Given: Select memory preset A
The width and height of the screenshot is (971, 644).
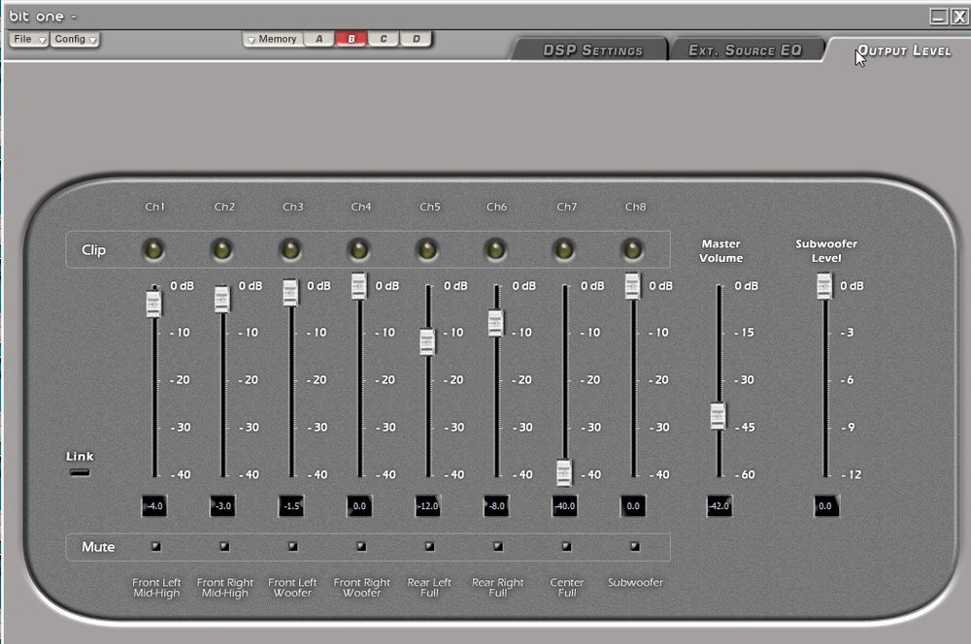Looking at the screenshot, I should [x=318, y=39].
